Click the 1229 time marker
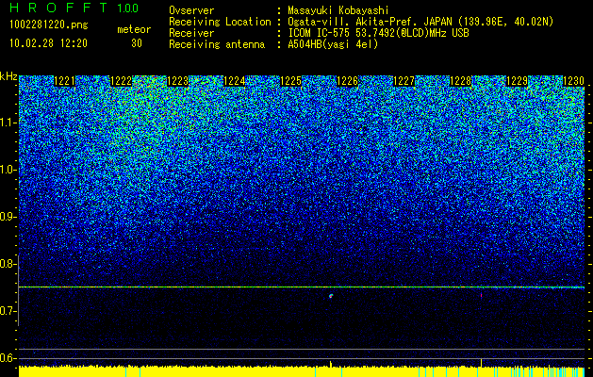The height and width of the screenshot is (377, 593). [517, 81]
